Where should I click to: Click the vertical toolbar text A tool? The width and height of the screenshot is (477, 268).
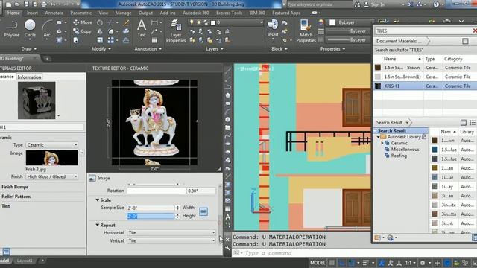click(227, 217)
